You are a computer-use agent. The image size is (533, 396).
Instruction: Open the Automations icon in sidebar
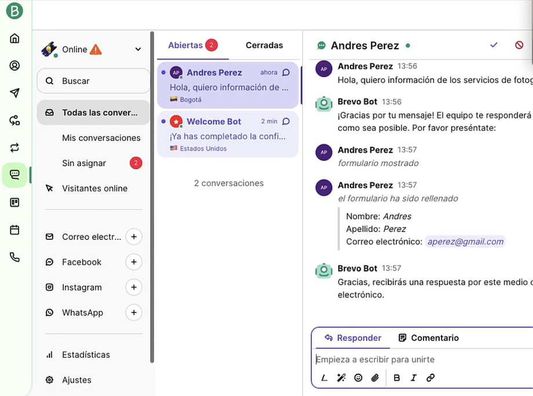(14, 120)
